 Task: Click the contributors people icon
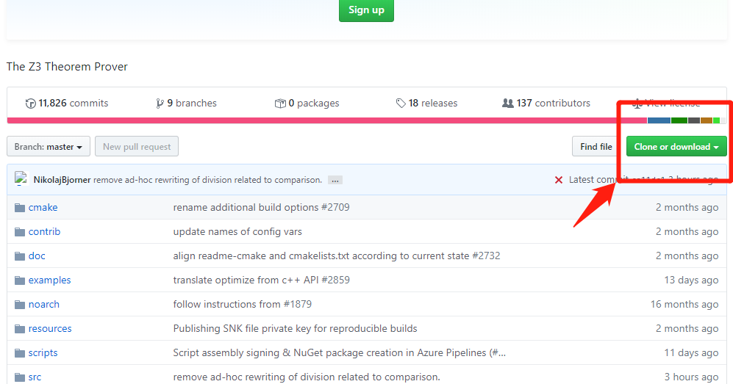pyautogui.click(x=508, y=103)
